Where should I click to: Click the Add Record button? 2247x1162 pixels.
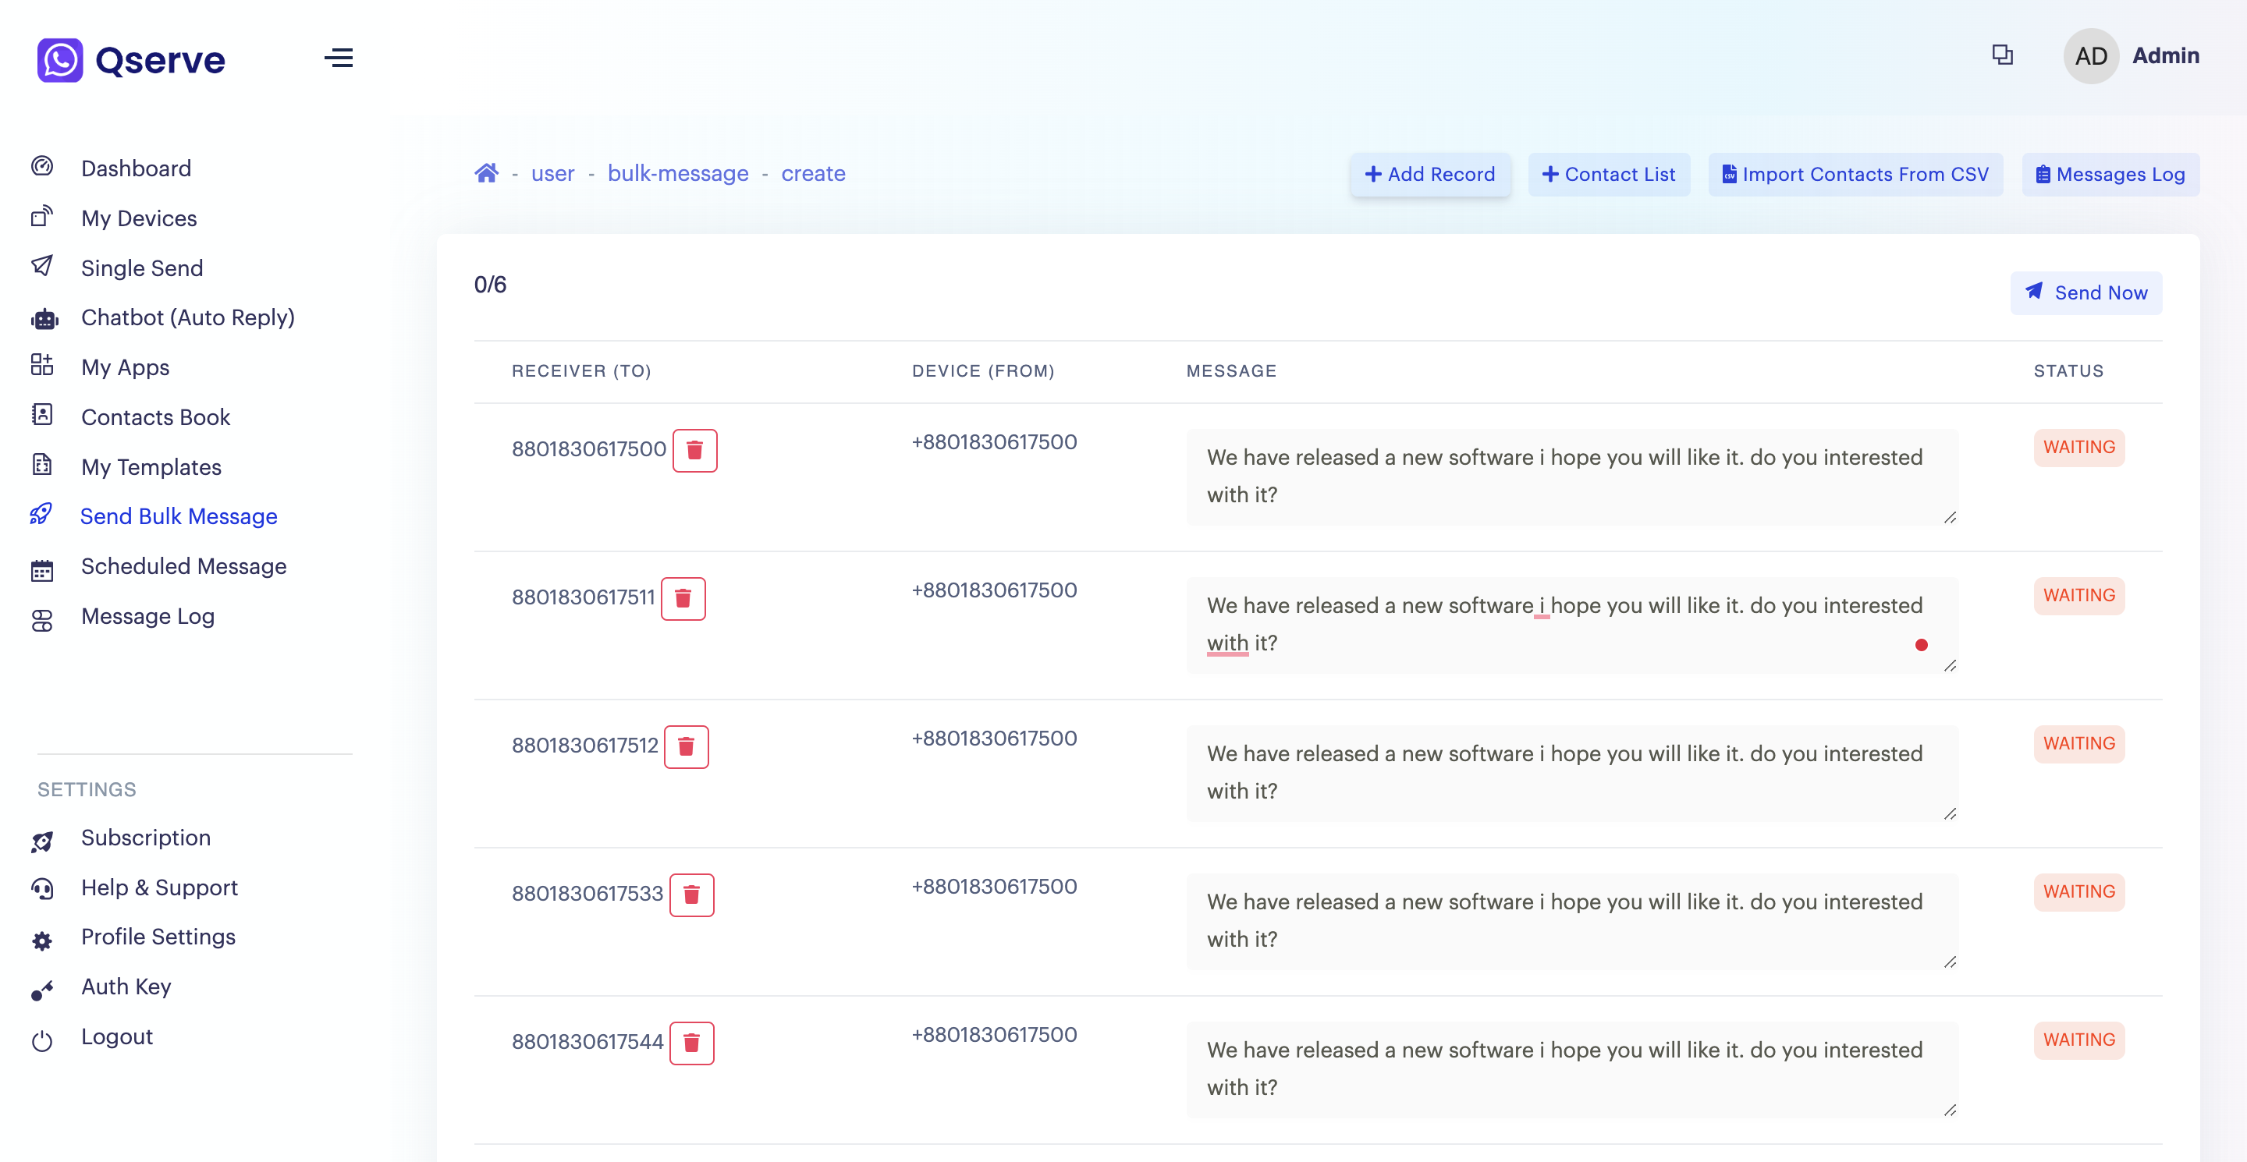(x=1429, y=175)
